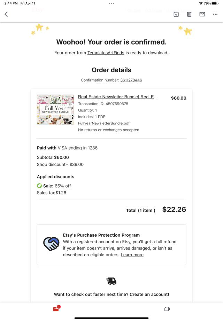Click the green Sale badge icon

point(39,186)
